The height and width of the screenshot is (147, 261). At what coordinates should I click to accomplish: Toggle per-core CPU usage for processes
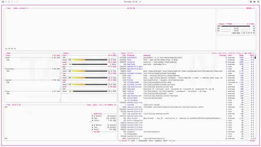tap(222, 53)
